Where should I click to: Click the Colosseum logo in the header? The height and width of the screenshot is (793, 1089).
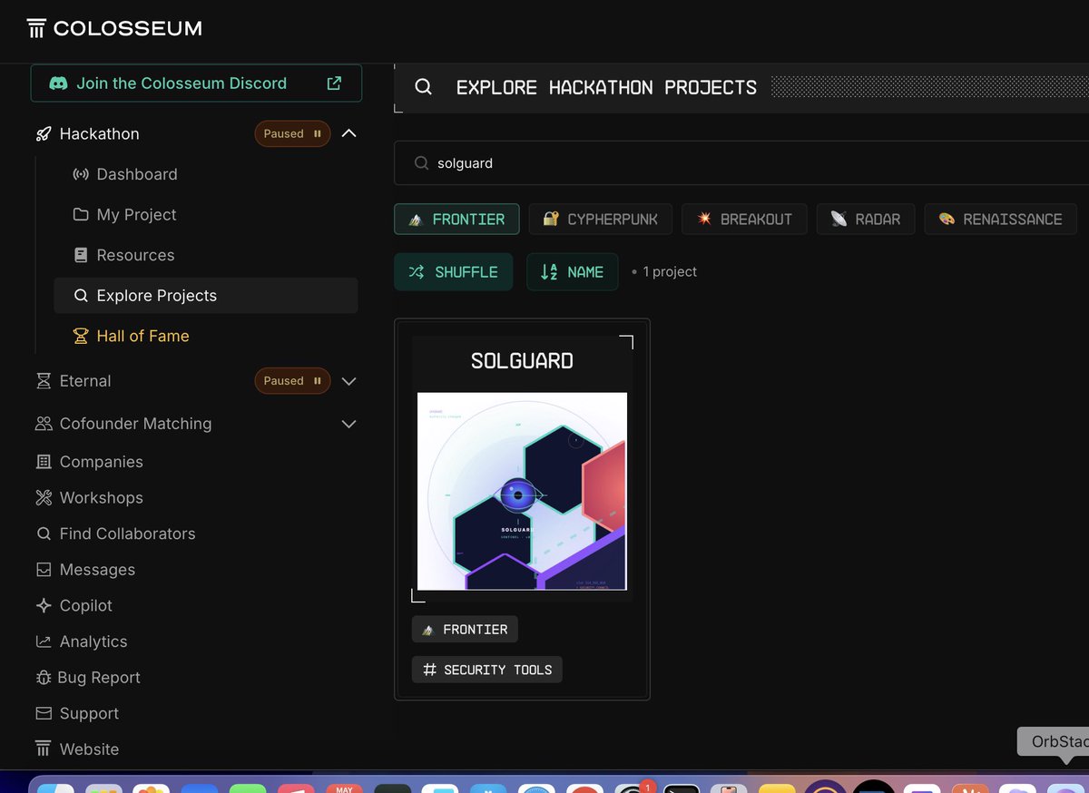point(114,29)
